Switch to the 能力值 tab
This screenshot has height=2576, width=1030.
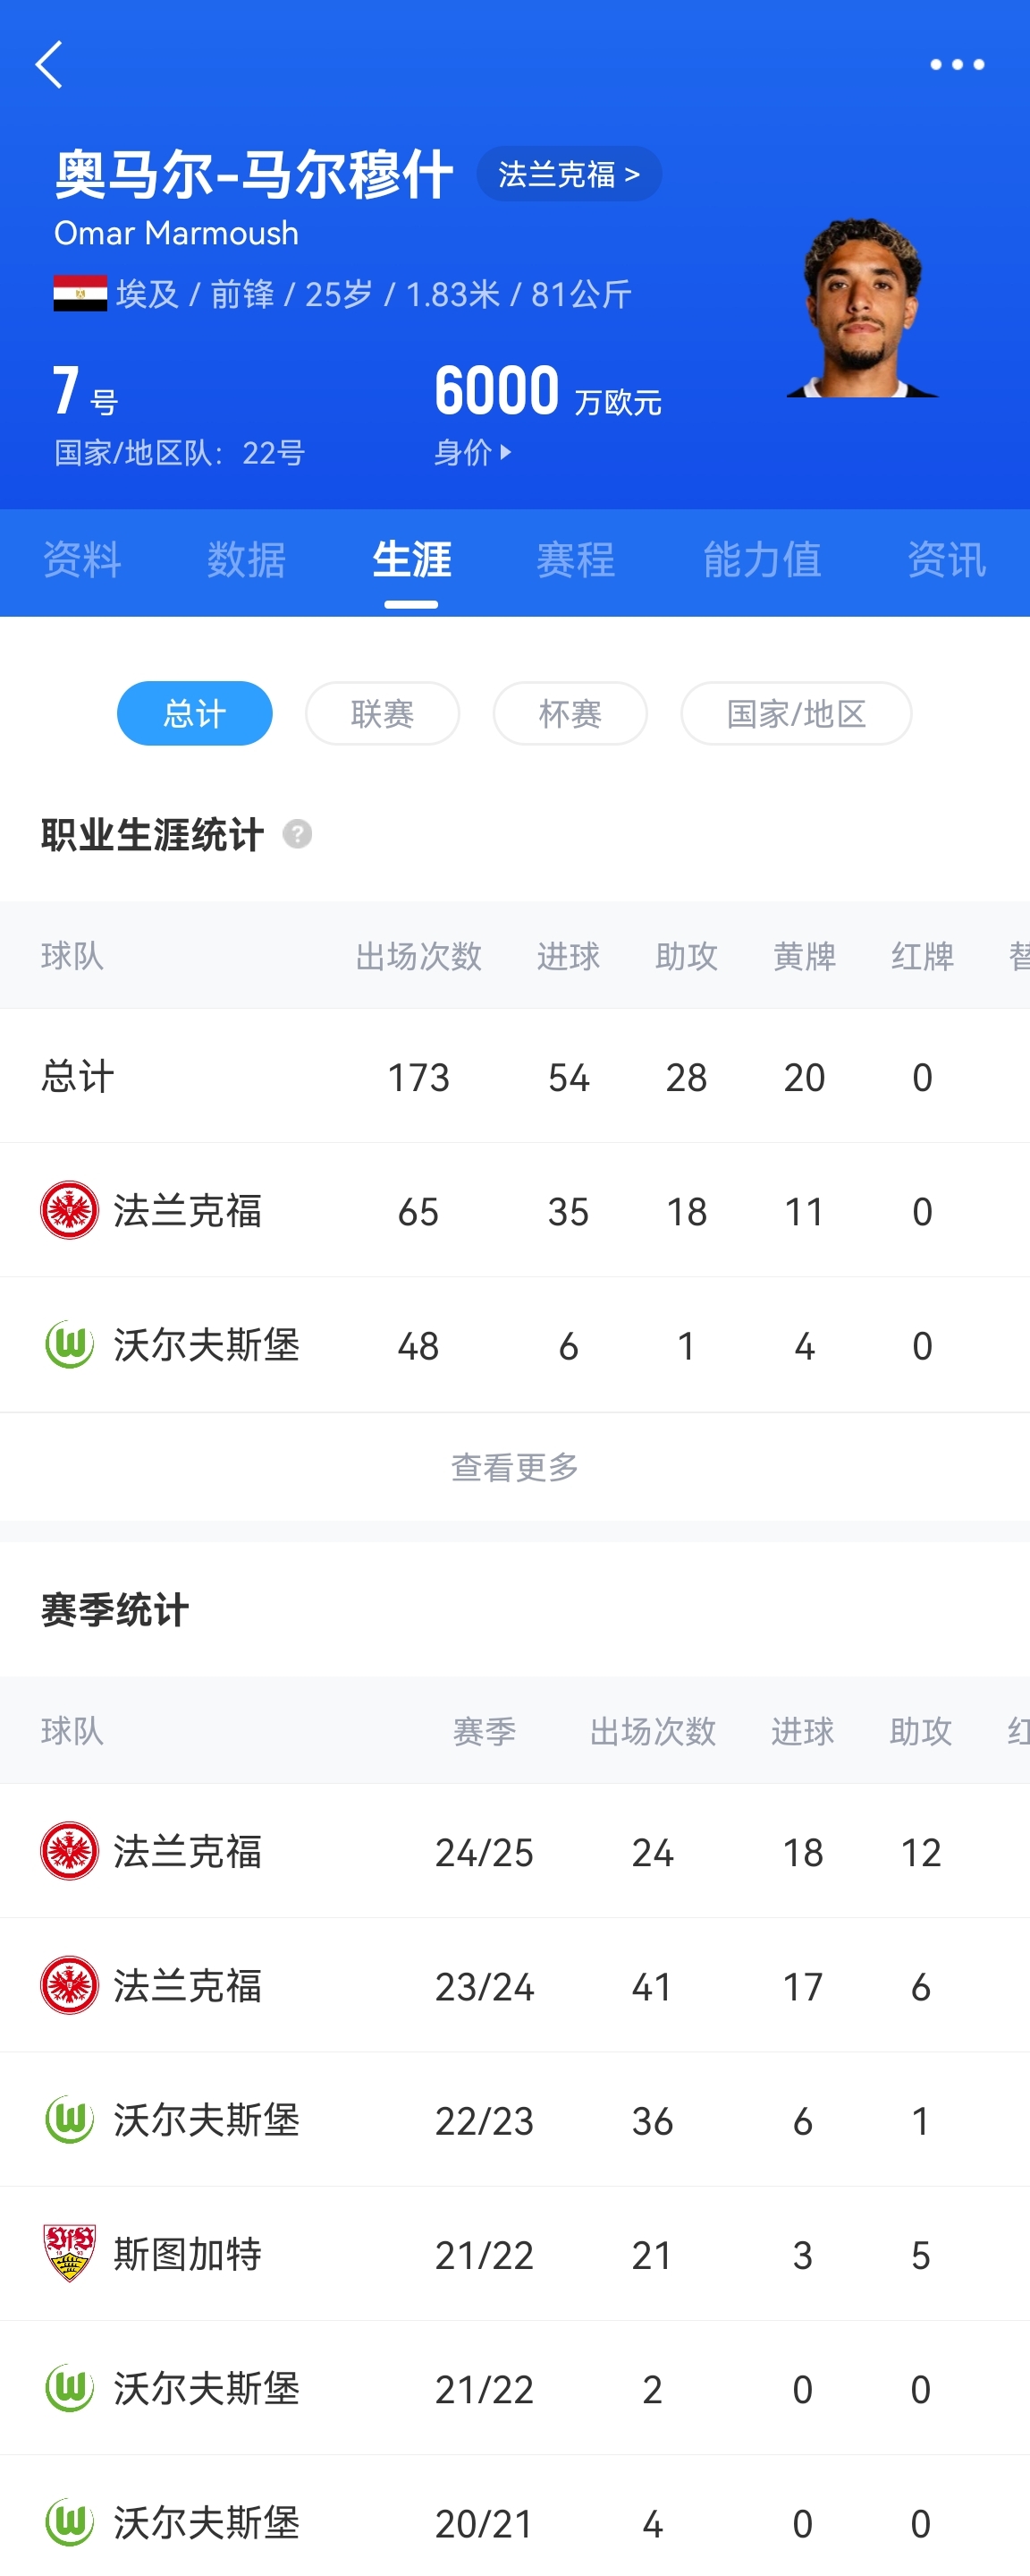(761, 559)
